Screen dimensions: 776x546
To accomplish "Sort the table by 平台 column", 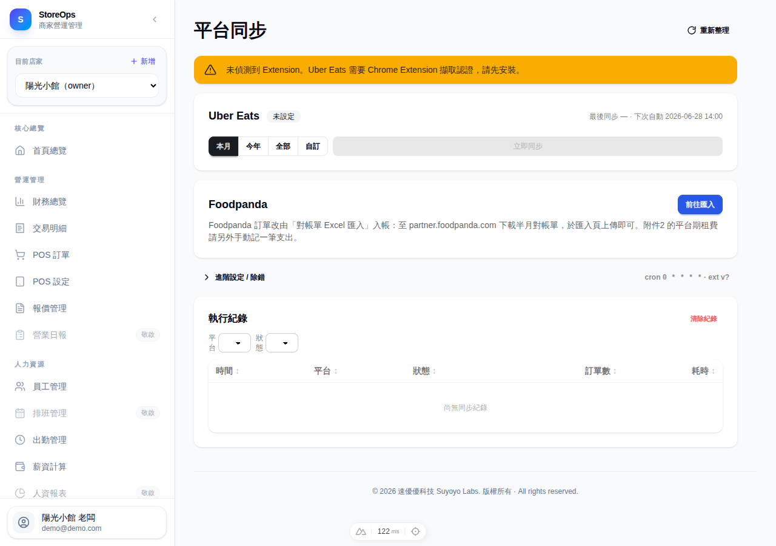I will [326, 371].
